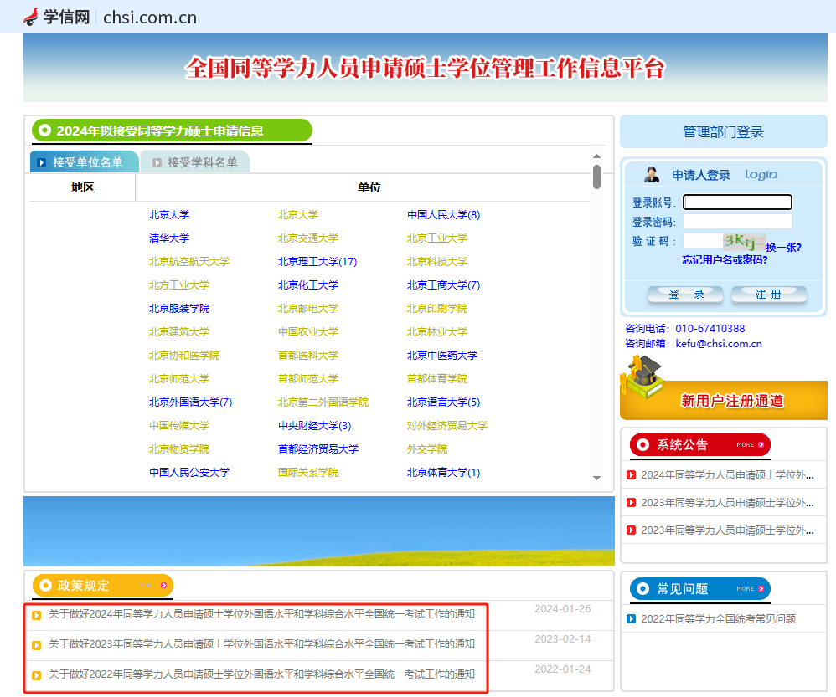Click scroll down arrow of the unit list
The height and width of the screenshot is (697, 836).
(x=596, y=478)
